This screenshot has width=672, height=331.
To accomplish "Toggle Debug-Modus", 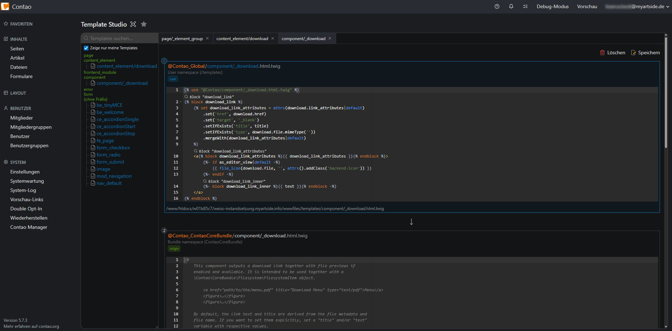I will pos(553,6).
